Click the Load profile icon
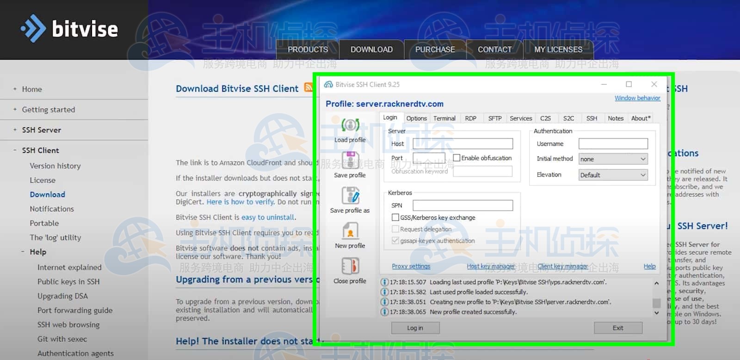This screenshot has height=360, width=740. point(350,125)
